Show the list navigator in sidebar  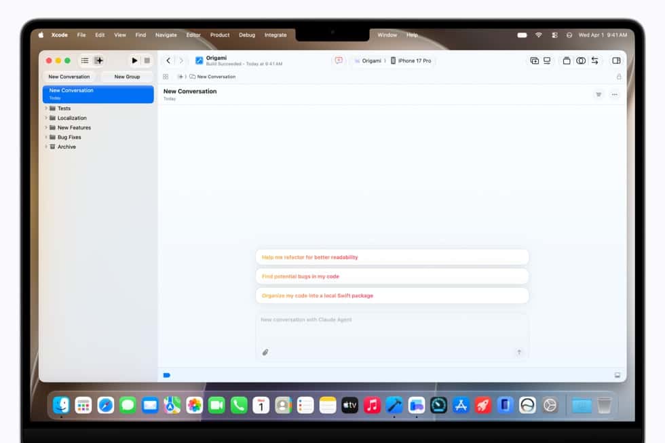tap(85, 60)
